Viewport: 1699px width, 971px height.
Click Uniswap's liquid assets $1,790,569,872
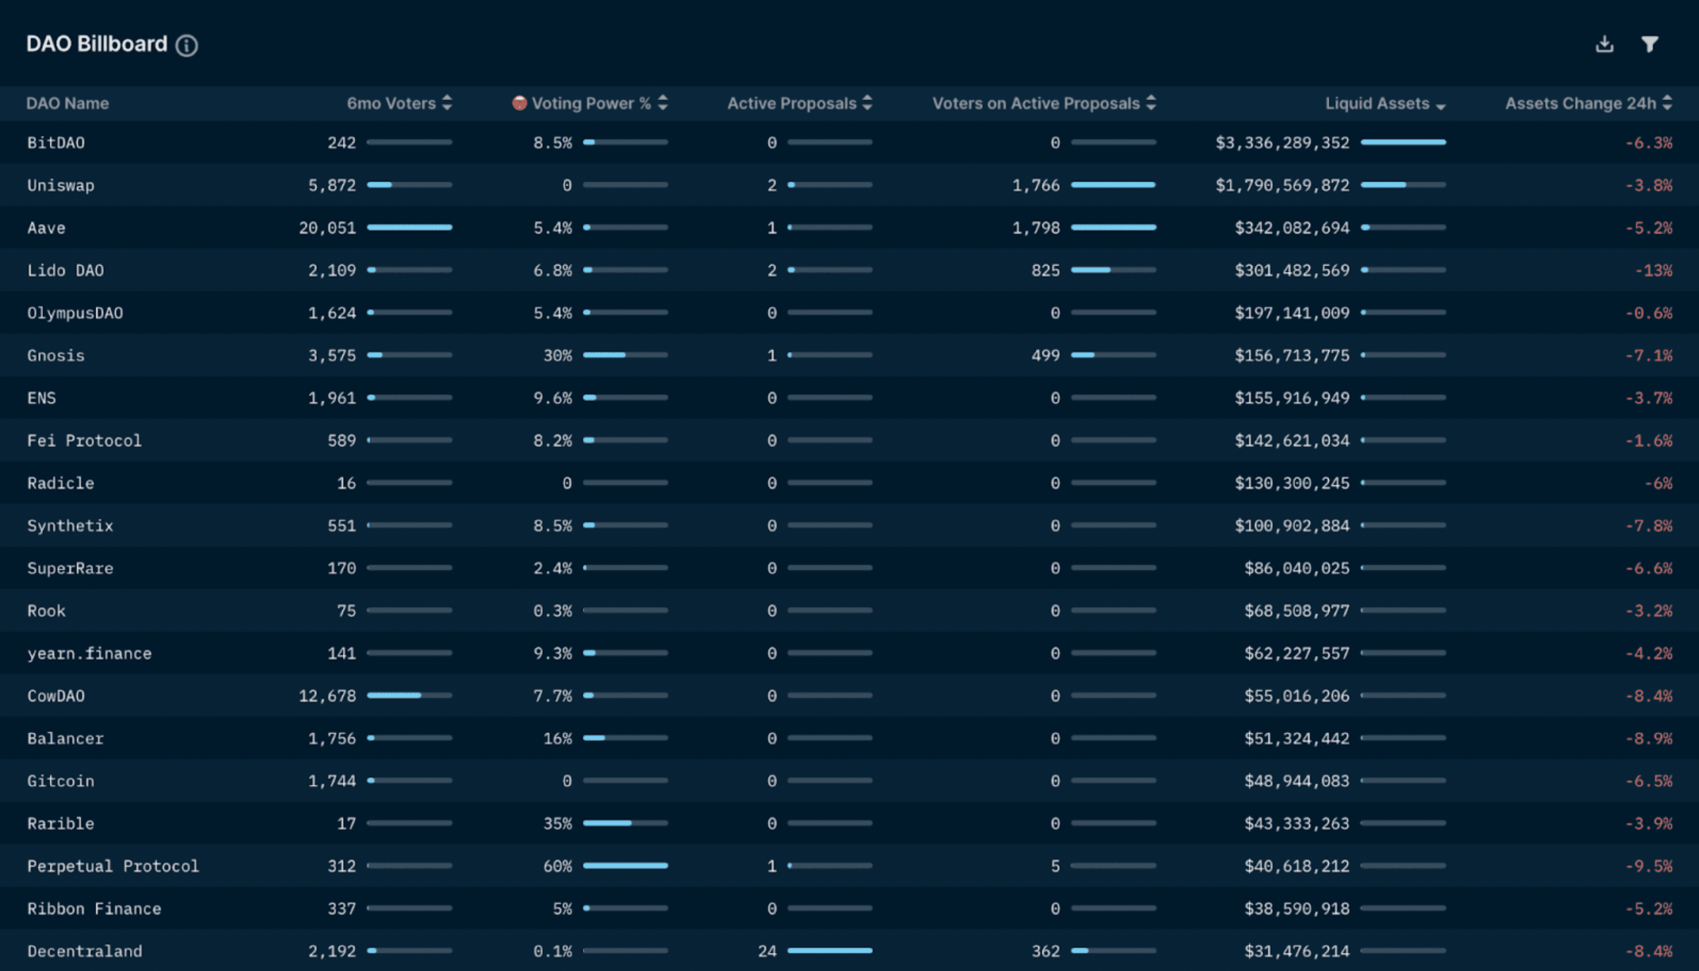pyautogui.click(x=1282, y=185)
